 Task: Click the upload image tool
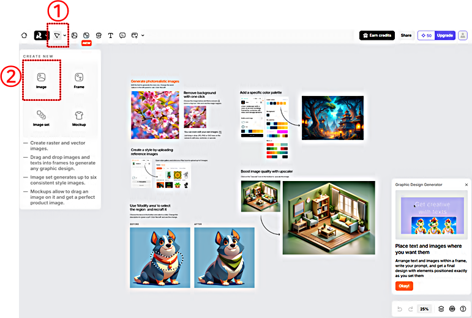pos(135,35)
